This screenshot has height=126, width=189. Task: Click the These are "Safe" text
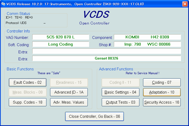(x=49, y=73)
